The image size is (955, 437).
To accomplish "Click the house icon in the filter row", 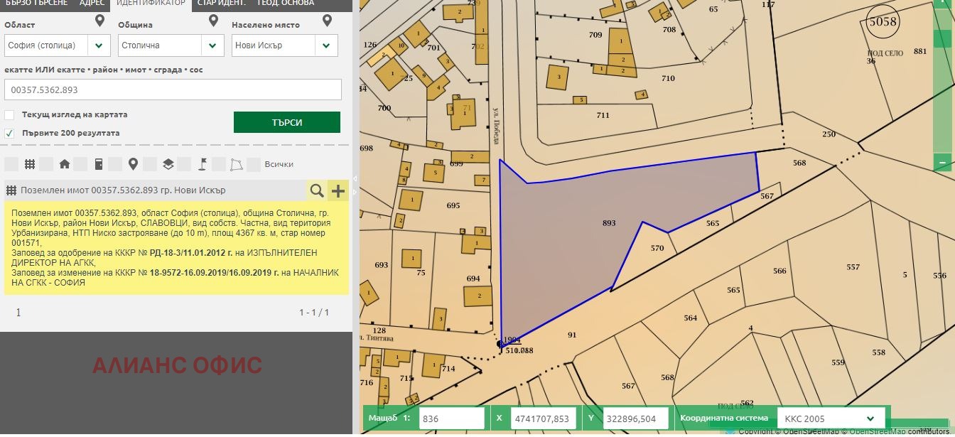I will click(x=65, y=164).
